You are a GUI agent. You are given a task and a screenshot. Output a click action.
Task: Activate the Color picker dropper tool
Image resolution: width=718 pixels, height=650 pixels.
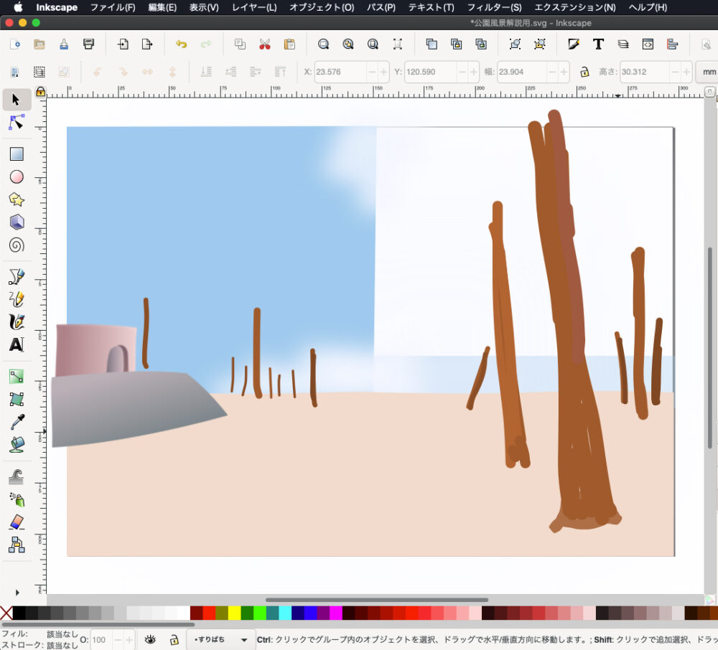click(x=17, y=422)
